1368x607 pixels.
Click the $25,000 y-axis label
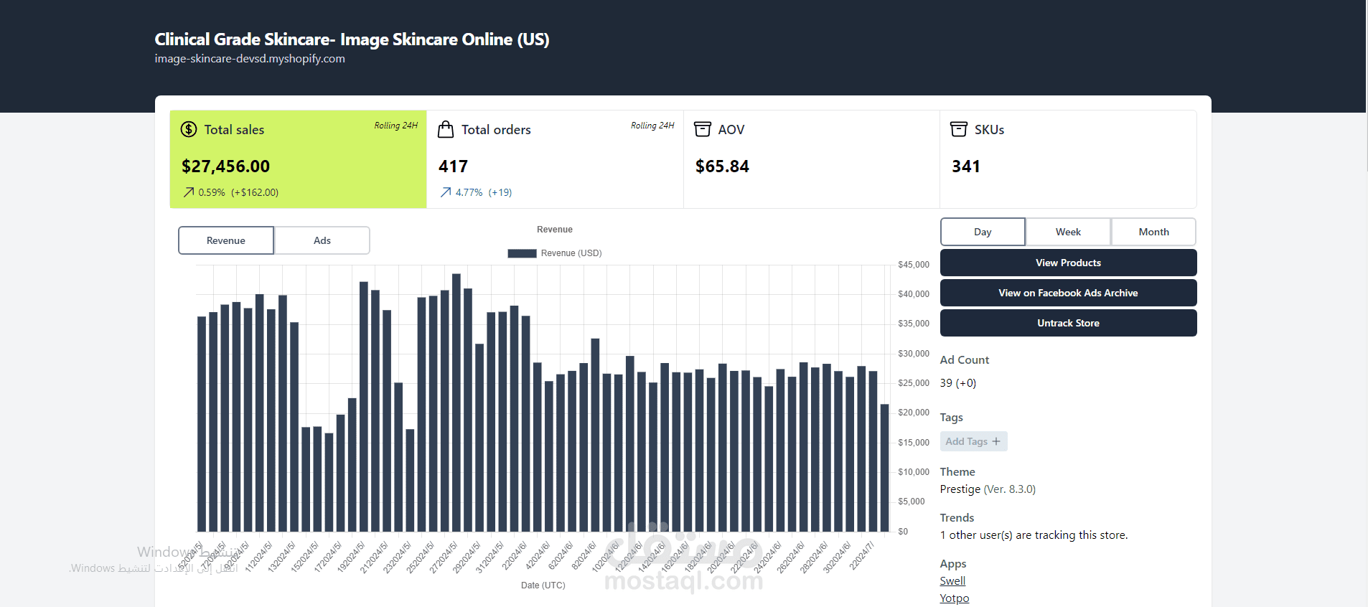914,383
